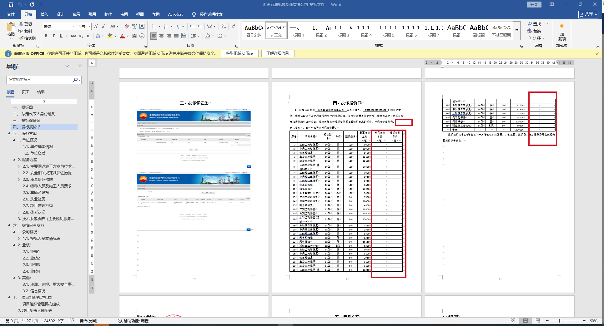Switch to the 审阅 review tab
The width and height of the screenshot is (604, 326).
[x=124, y=14]
